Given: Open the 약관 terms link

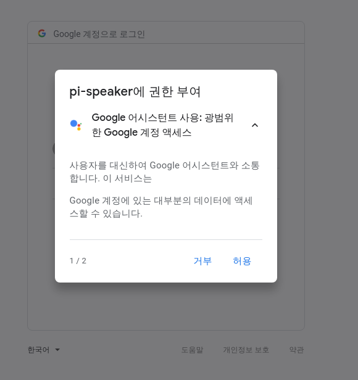Looking at the screenshot, I should click(x=296, y=350).
